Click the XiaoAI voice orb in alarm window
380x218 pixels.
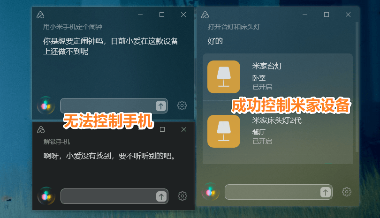(x=46, y=105)
